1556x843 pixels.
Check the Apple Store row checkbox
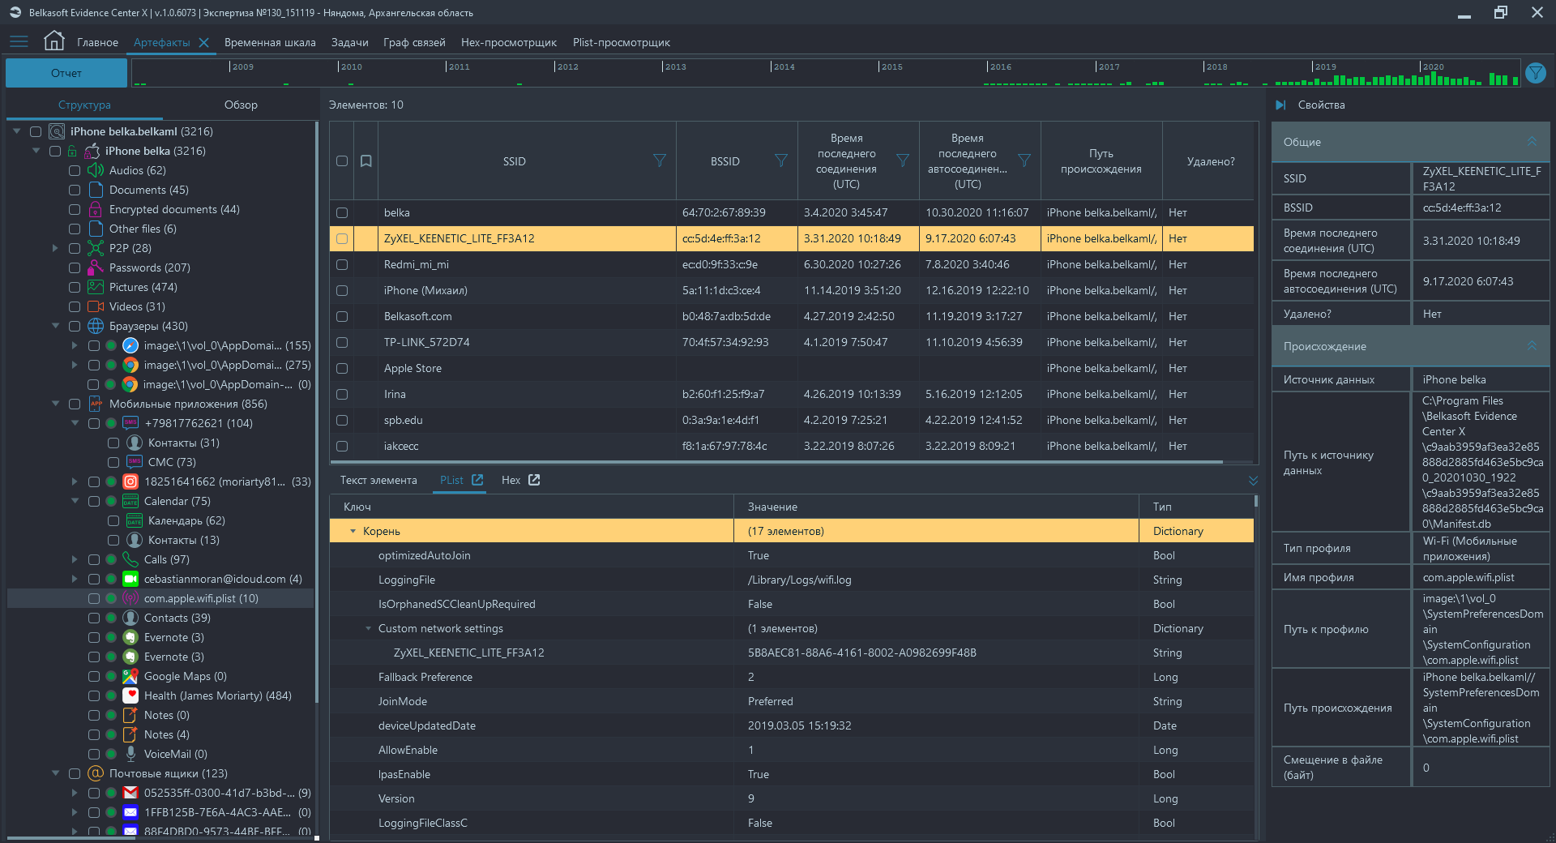(x=342, y=368)
